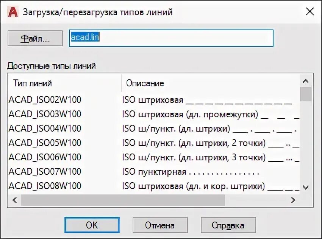The width and height of the screenshot is (322, 239).
Task: Click the Файл... button
Action: pos(35,38)
